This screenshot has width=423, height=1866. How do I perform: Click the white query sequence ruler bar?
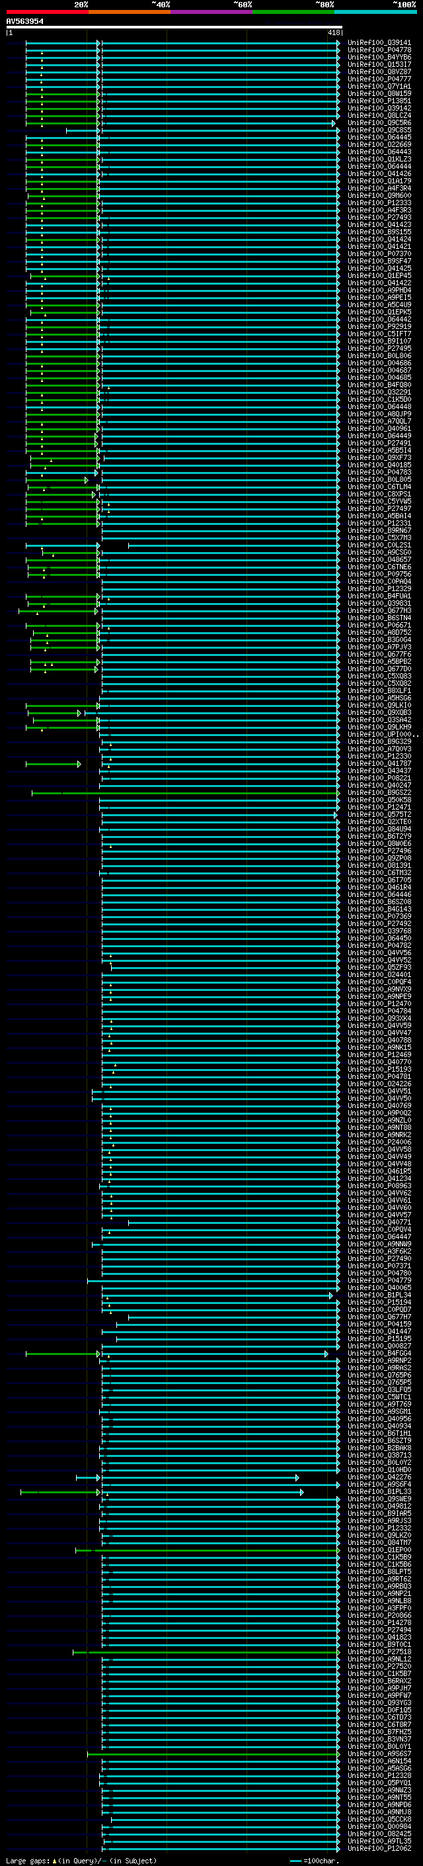pos(174,26)
